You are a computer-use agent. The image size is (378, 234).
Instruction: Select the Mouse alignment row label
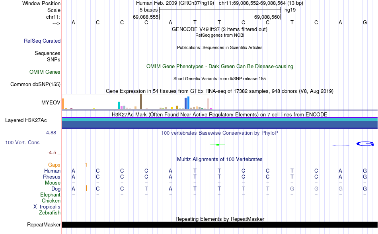(53, 183)
